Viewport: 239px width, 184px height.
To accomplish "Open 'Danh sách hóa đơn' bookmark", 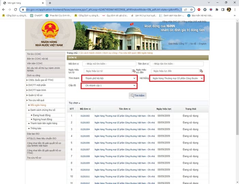I will pos(172,16).
